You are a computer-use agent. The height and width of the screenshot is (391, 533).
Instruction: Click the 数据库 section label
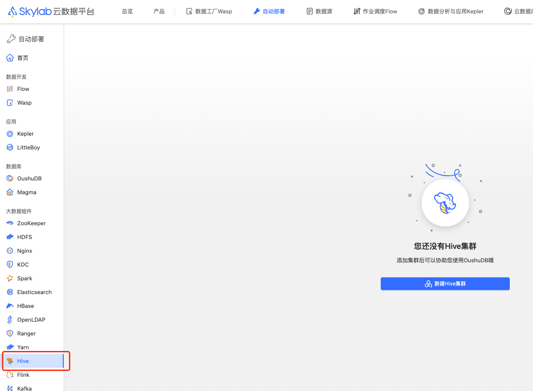click(14, 166)
